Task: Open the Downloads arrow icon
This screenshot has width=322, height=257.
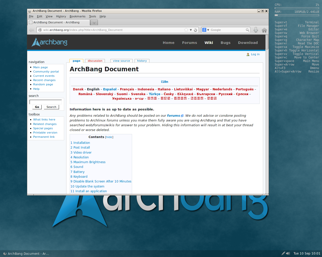Action: click(256, 30)
